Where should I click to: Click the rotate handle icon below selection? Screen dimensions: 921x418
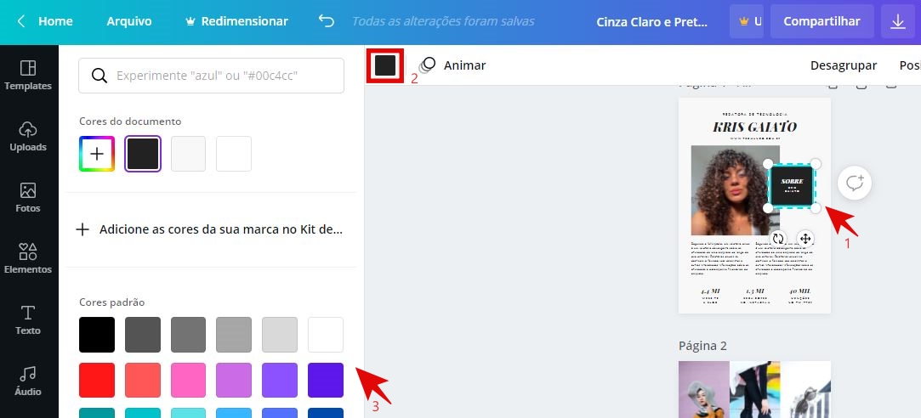(x=778, y=239)
